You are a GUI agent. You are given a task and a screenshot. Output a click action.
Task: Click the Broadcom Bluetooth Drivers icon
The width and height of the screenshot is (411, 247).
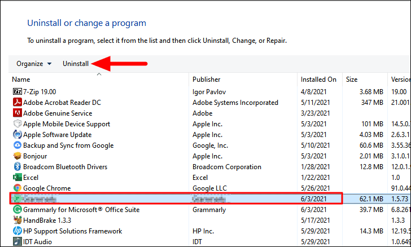click(x=18, y=166)
